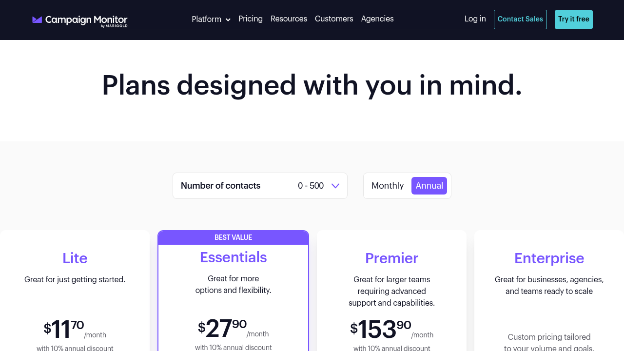Viewport: 624px width, 351px height.
Task: Click the purple chevron beside 0 - 500
Action: pyautogui.click(x=335, y=186)
